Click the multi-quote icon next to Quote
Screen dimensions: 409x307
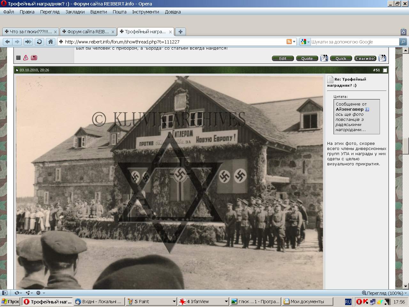pyautogui.click(x=324, y=58)
